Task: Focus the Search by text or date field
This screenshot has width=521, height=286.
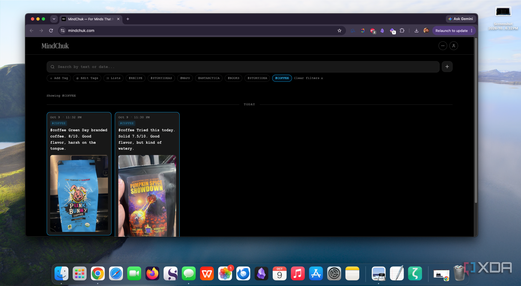Action: point(243,67)
